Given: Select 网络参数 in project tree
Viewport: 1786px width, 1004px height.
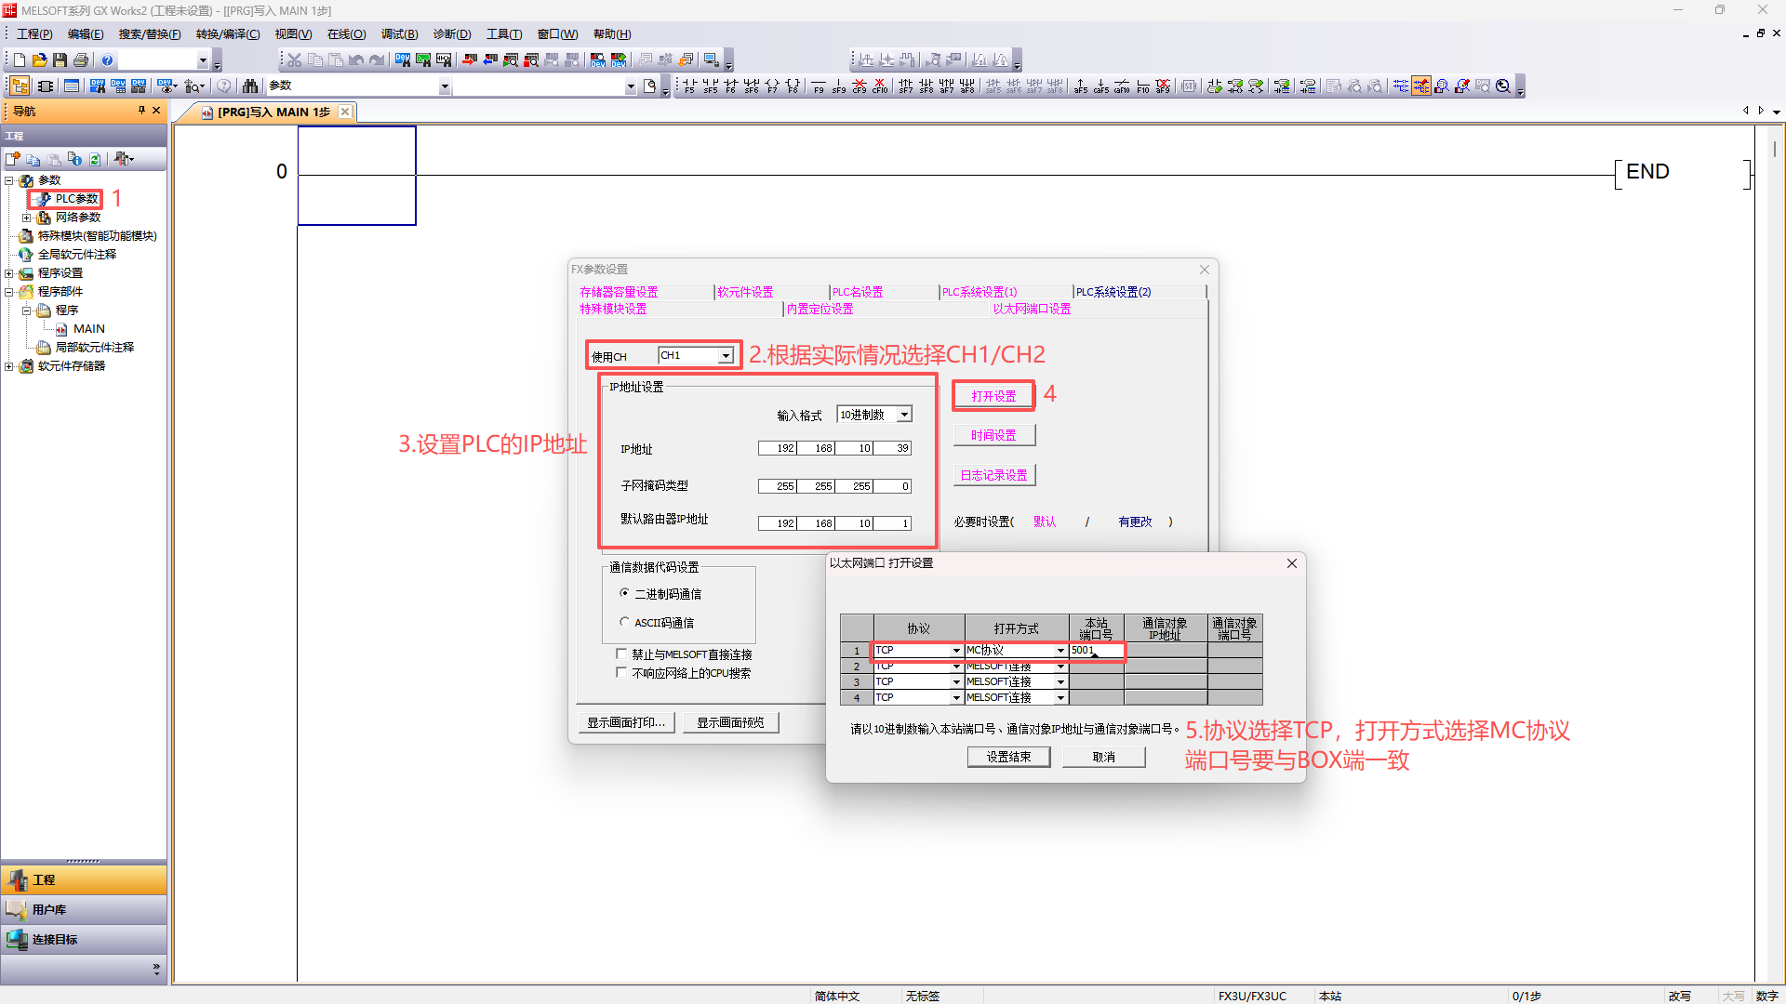Looking at the screenshot, I should [77, 218].
